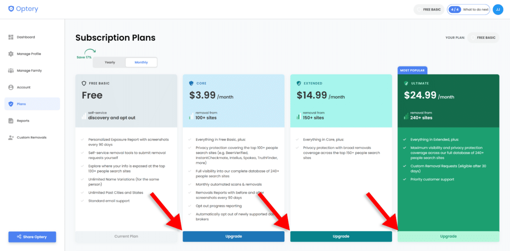The height and width of the screenshot is (251, 510).
Task: Select Plans in the sidebar
Action: click(32, 104)
